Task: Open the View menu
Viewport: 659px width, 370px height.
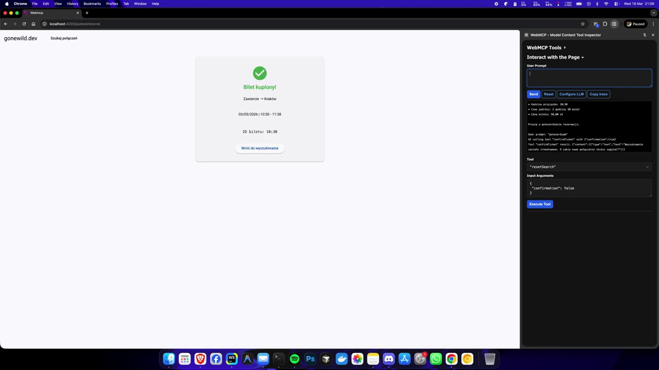Action: [58, 4]
